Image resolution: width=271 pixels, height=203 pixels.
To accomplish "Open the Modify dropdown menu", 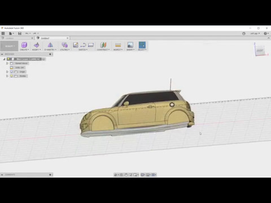I will click(37, 50).
